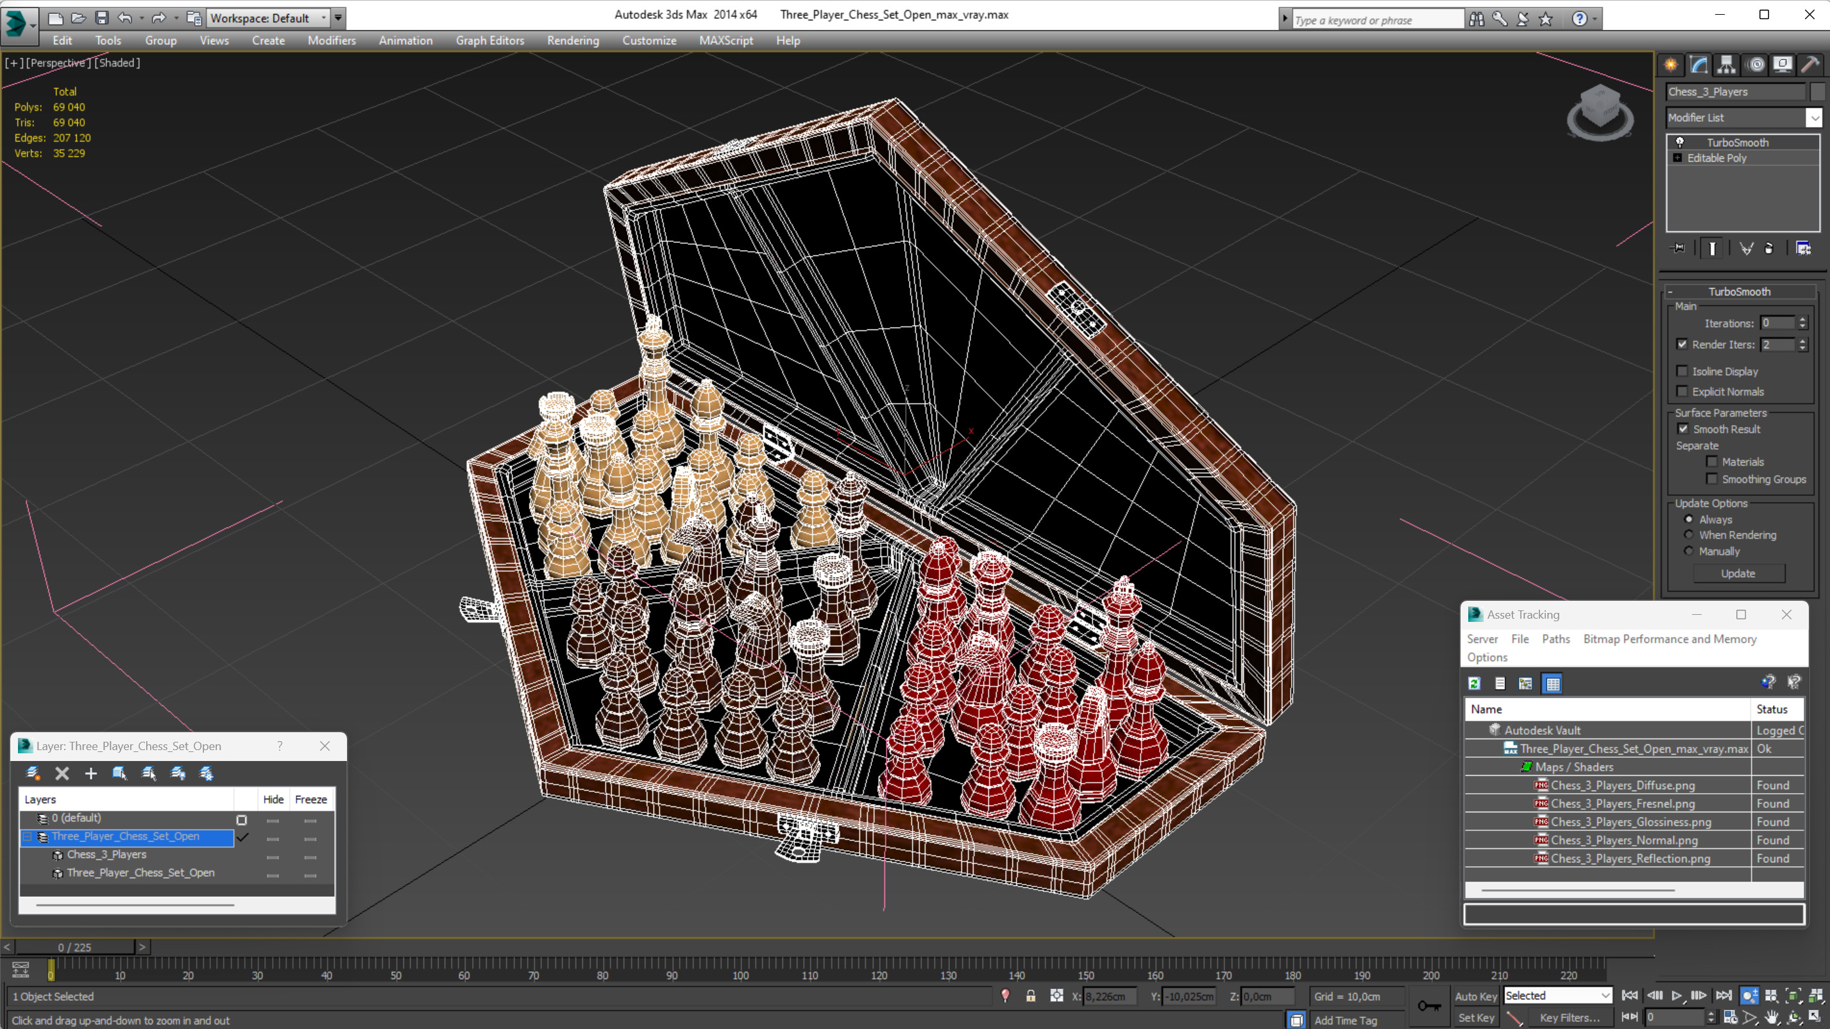This screenshot has width=1830, height=1029.
Task: Open the Modifiers menu
Action: [x=332, y=40]
